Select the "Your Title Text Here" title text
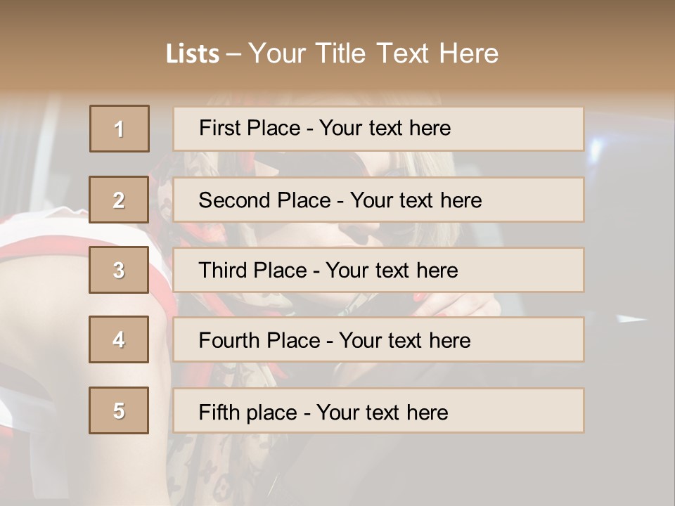 tap(373, 53)
